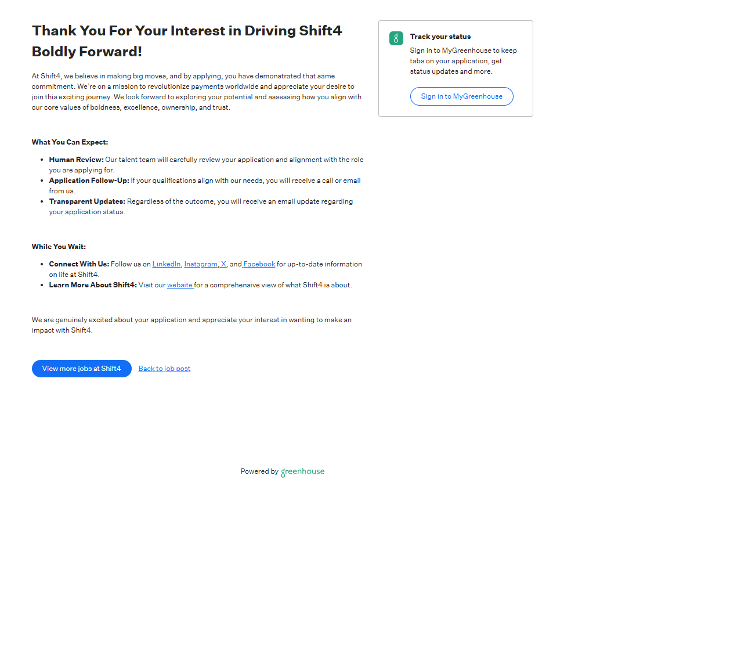Select the While You Wait heading

[x=59, y=247]
